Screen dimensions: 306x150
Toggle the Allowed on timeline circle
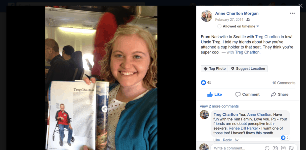pyautogui.click(x=219, y=26)
